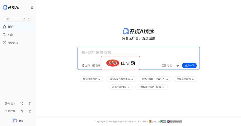Open the 自动 mode selector

coord(96,66)
